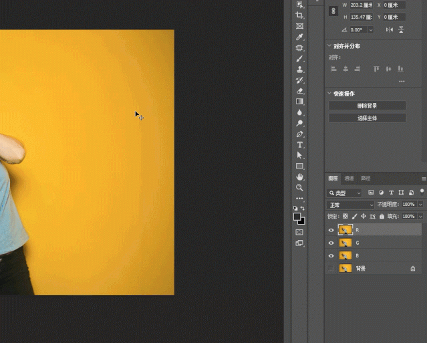This screenshot has height=343, width=427.
Task: Align bottom edges
Action: (400, 69)
